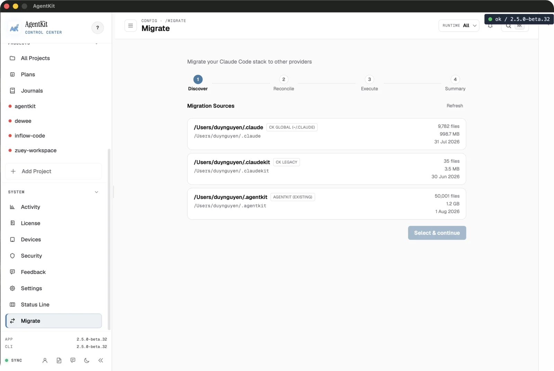Open the inflow-code project
Image resolution: width=554 pixels, height=371 pixels.
pyautogui.click(x=30, y=136)
